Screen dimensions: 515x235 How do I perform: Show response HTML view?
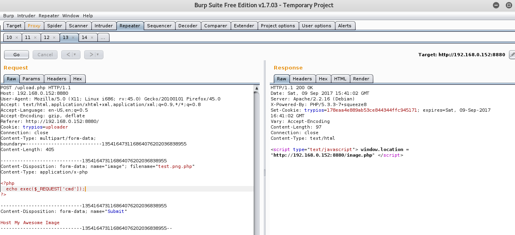pyautogui.click(x=341, y=79)
